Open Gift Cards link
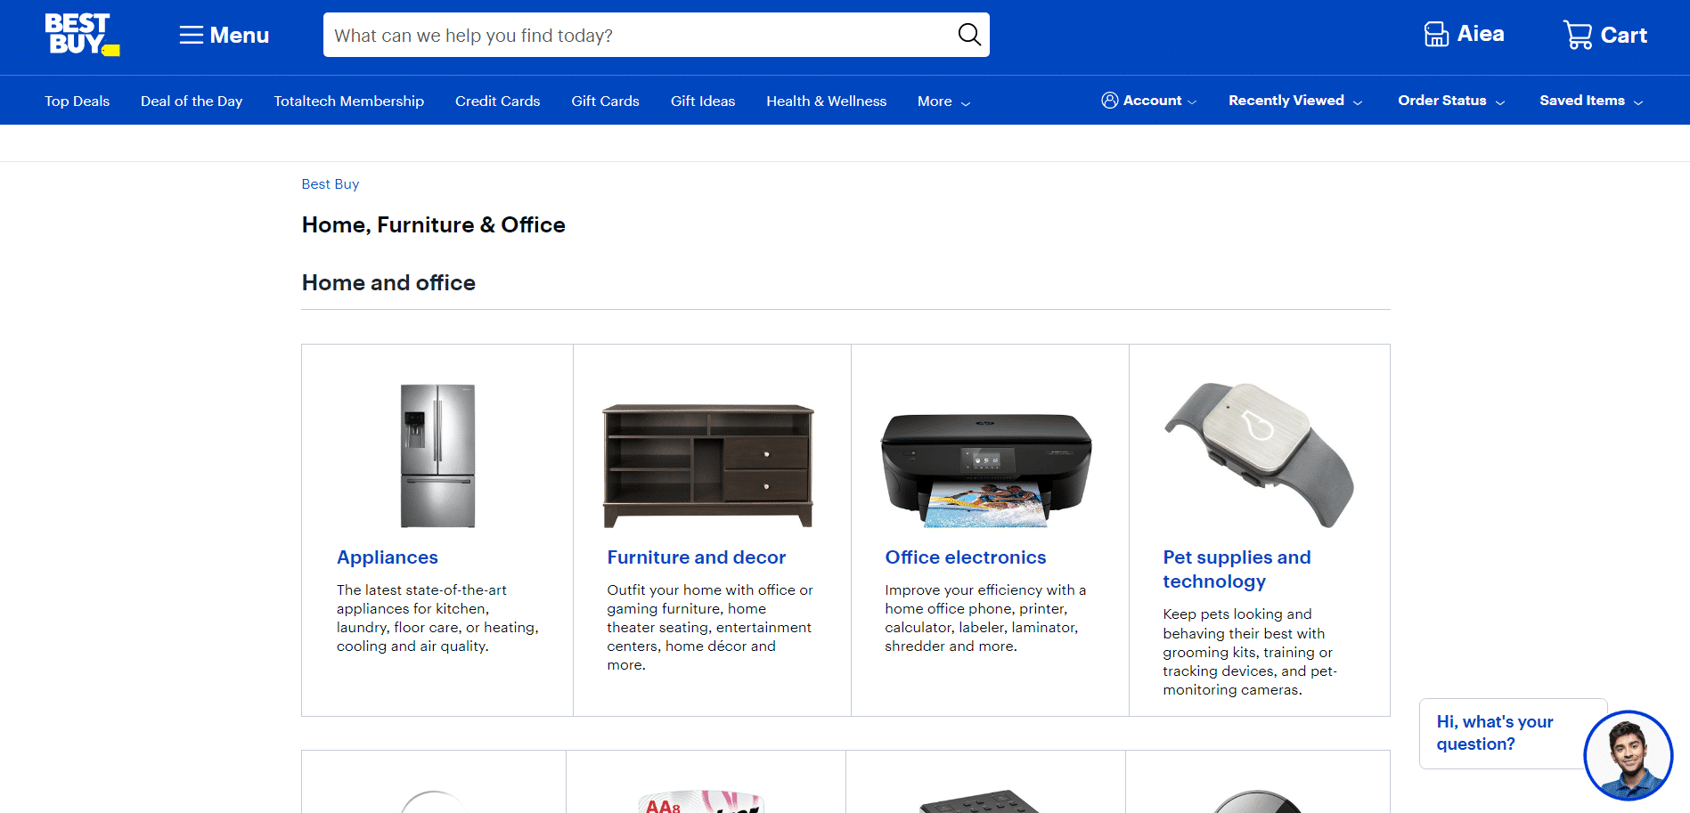 click(606, 101)
